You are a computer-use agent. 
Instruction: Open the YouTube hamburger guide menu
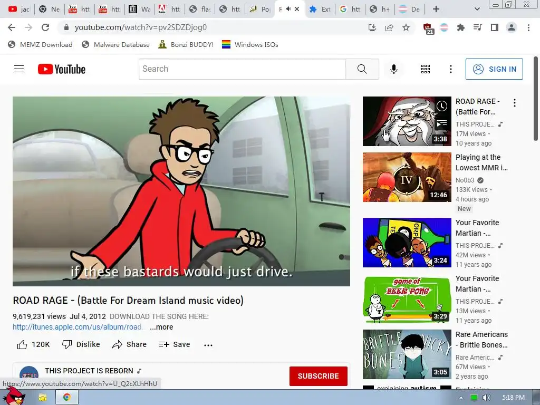pos(19,69)
